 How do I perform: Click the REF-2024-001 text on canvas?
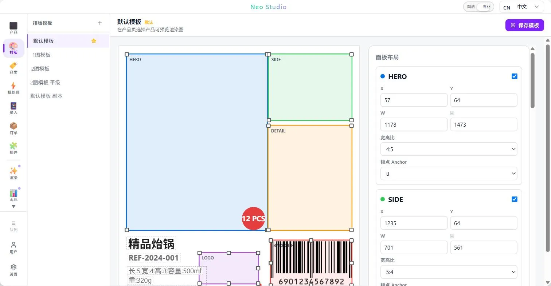coord(153,258)
